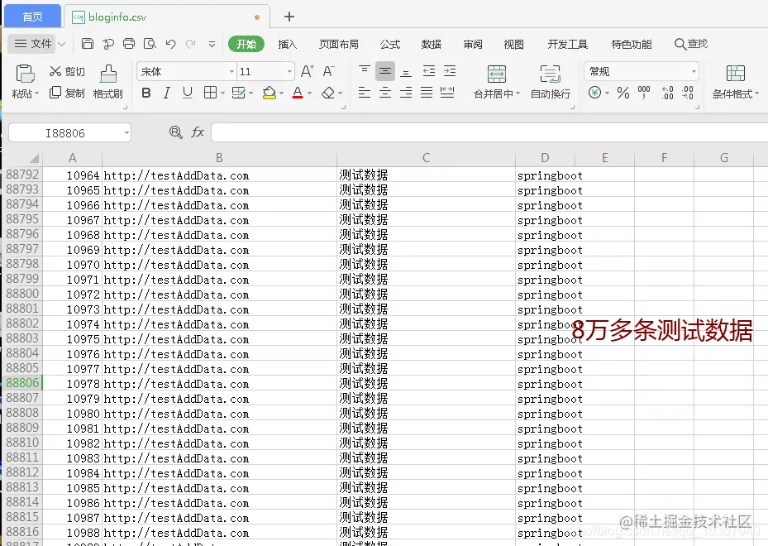Screen dimensions: 768x546
Task: Expand fill color dropdown arrow
Action: pyautogui.click(x=281, y=93)
